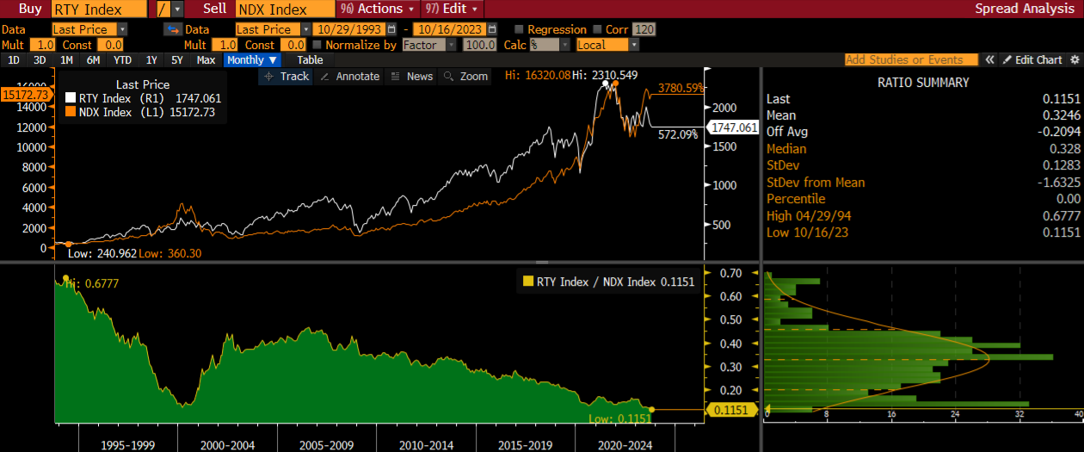Click the 2020-2024 axis label

[x=626, y=445]
